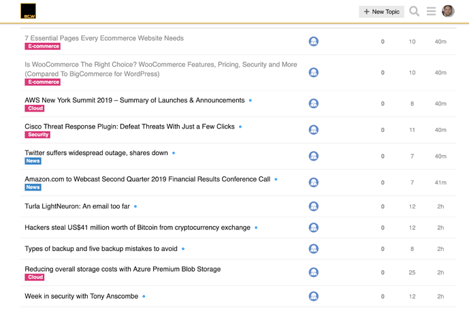Click views count 10 in 7 Essential Pages row

tap(413, 42)
